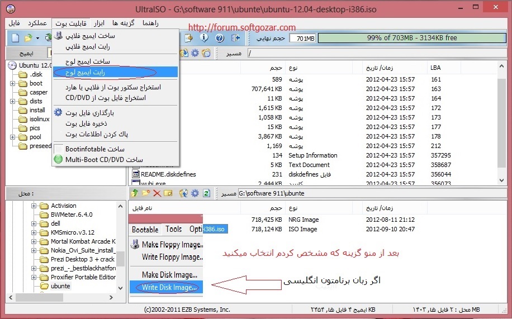
Task: Click the Rename icon in lower toolbar
Action: [168, 193]
